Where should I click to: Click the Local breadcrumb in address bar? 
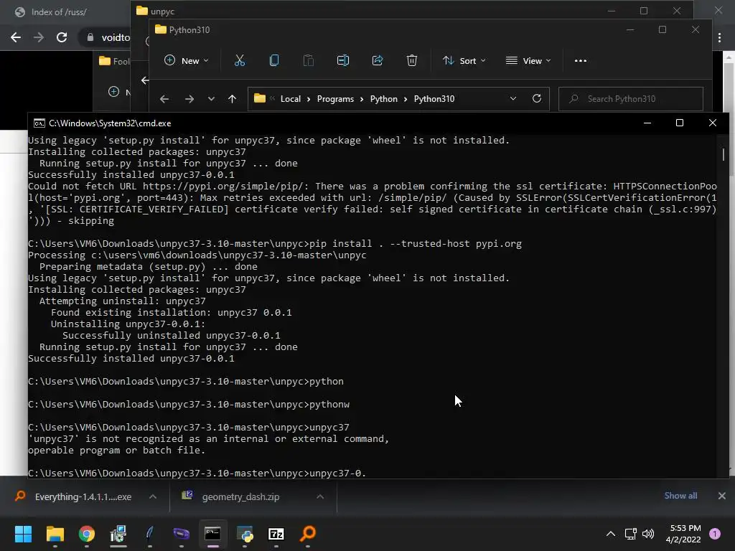click(x=291, y=99)
